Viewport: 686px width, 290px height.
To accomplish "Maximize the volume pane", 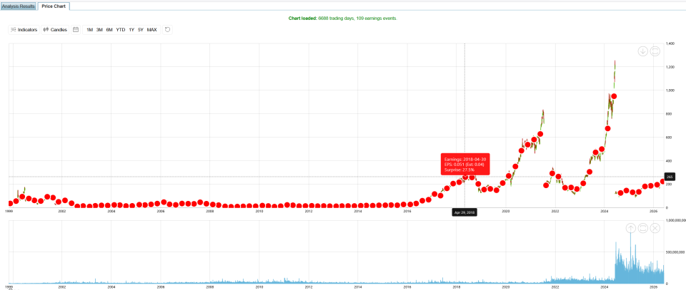I will point(642,228).
